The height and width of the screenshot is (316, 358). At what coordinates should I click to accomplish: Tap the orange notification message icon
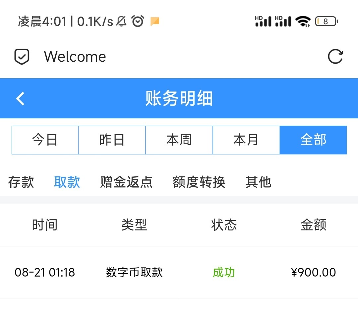point(155,22)
